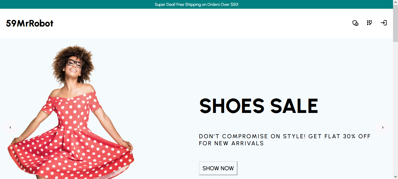This screenshot has height=179, width=398.
Task: Go to previous slide with left arrow
Action: (10, 127)
